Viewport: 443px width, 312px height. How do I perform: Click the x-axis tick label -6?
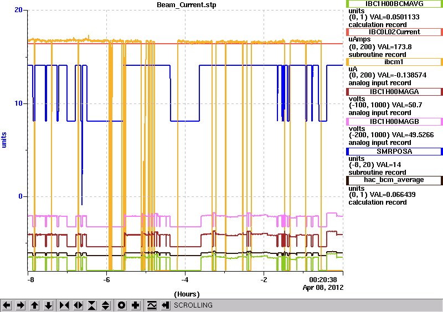coord(106,280)
